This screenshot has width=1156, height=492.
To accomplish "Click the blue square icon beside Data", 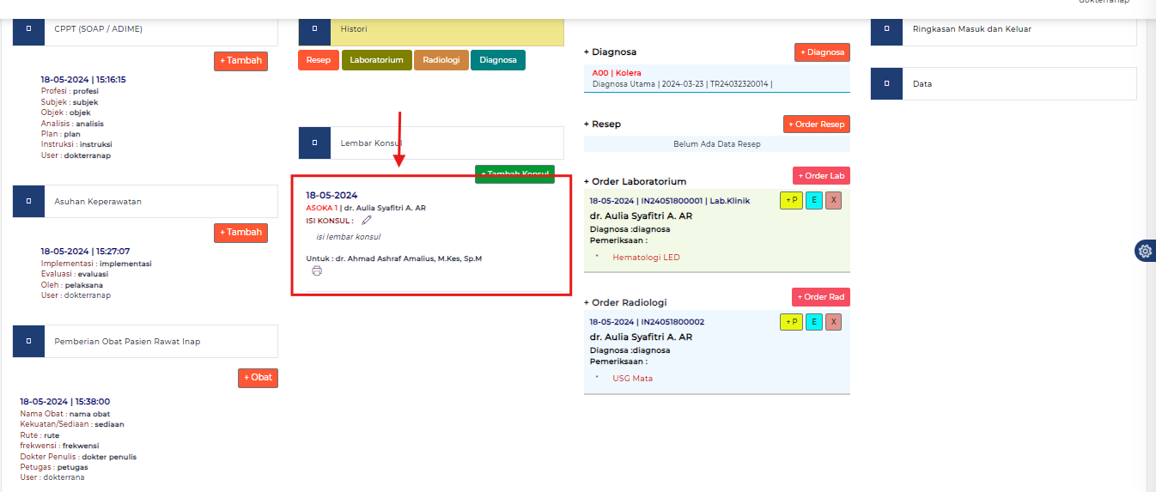I will click(886, 84).
